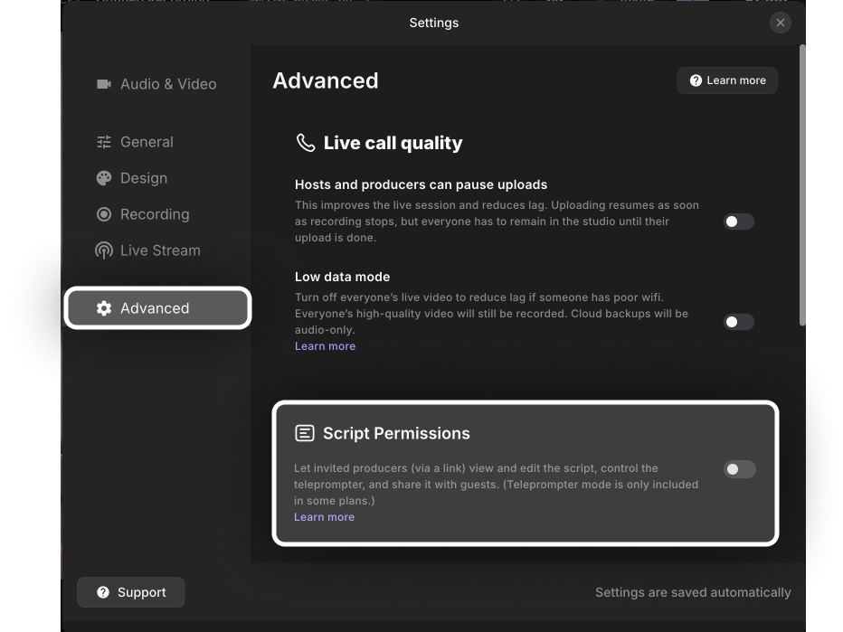This screenshot has height=632, width=843.
Task: Enable hosts and producers can pause uploads
Action: coord(738,222)
